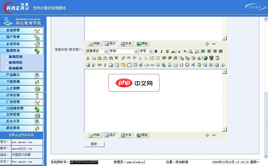
Task: Insert an emoticon with the smiley icon
Action: coord(187,65)
